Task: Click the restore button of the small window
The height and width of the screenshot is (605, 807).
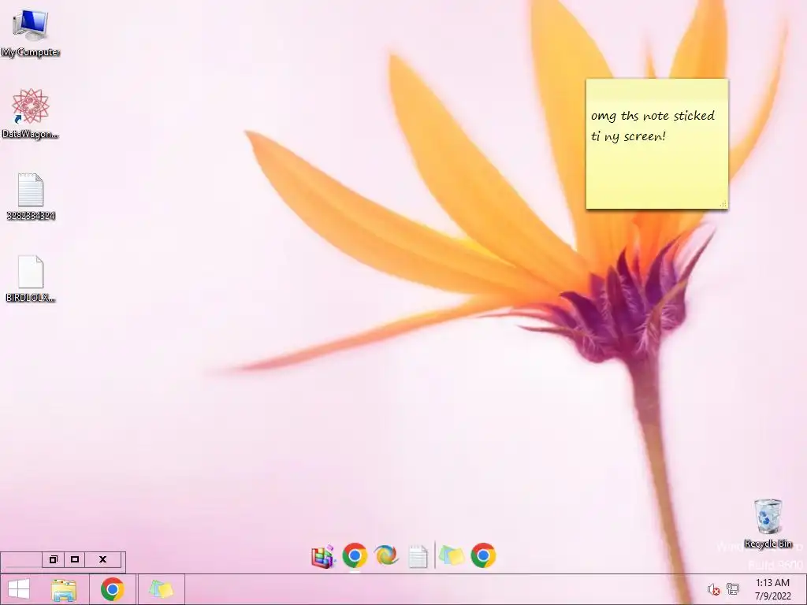Action: click(x=53, y=559)
